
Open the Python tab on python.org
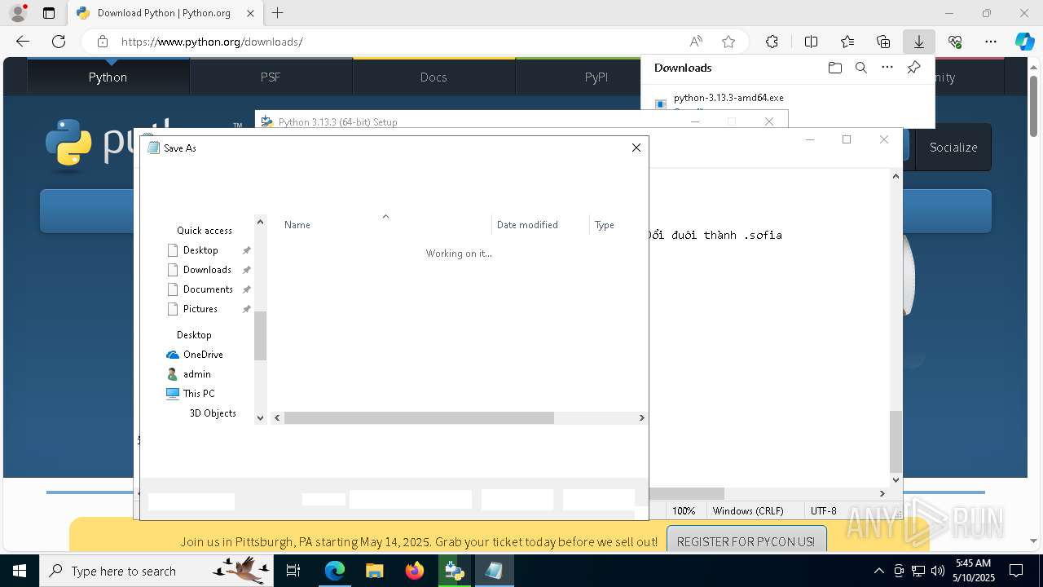(108, 77)
